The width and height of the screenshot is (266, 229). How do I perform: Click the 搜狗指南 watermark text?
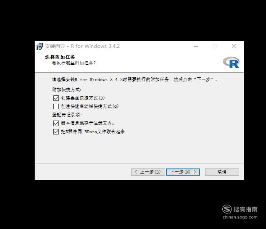click(x=245, y=209)
